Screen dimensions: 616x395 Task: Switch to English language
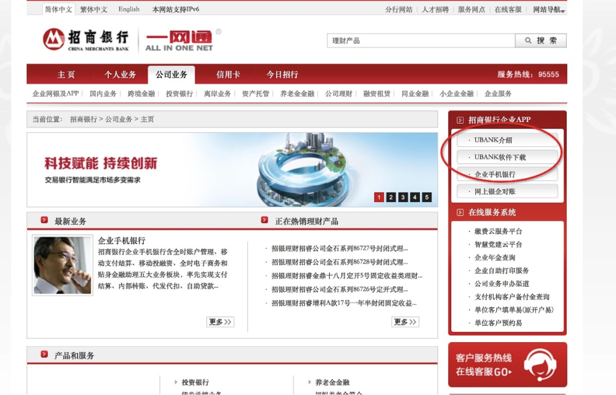point(129,10)
